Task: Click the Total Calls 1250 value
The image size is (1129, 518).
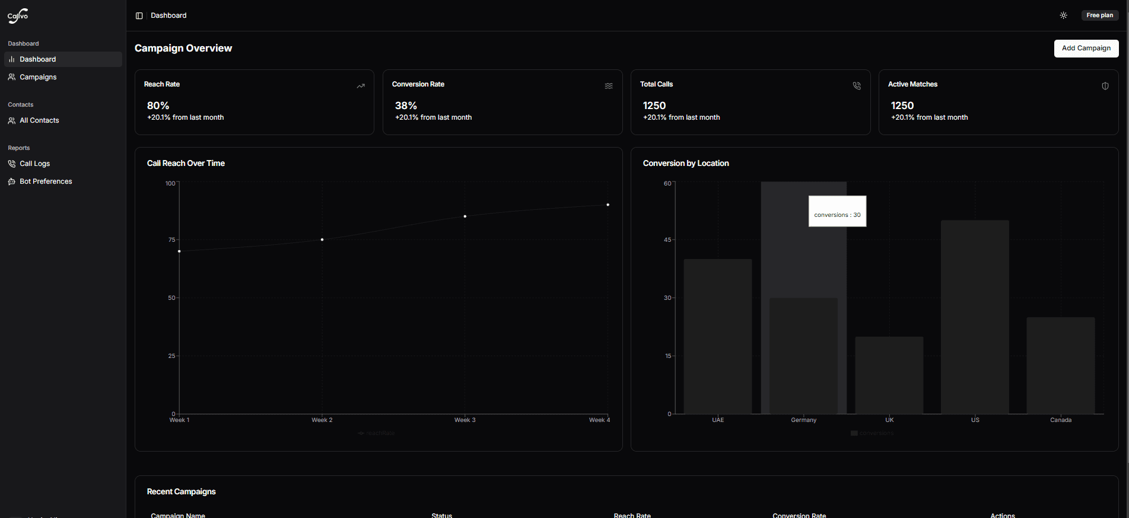Action: click(x=654, y=105)
